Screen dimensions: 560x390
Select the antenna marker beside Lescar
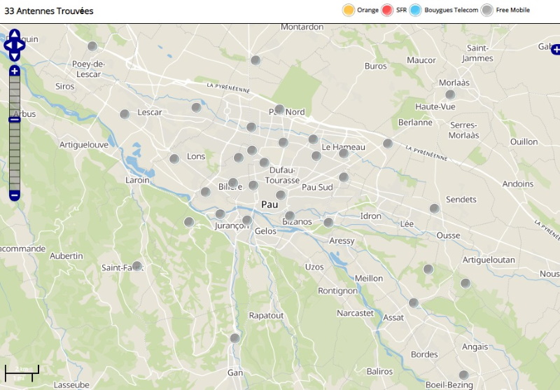click(125, 114)
